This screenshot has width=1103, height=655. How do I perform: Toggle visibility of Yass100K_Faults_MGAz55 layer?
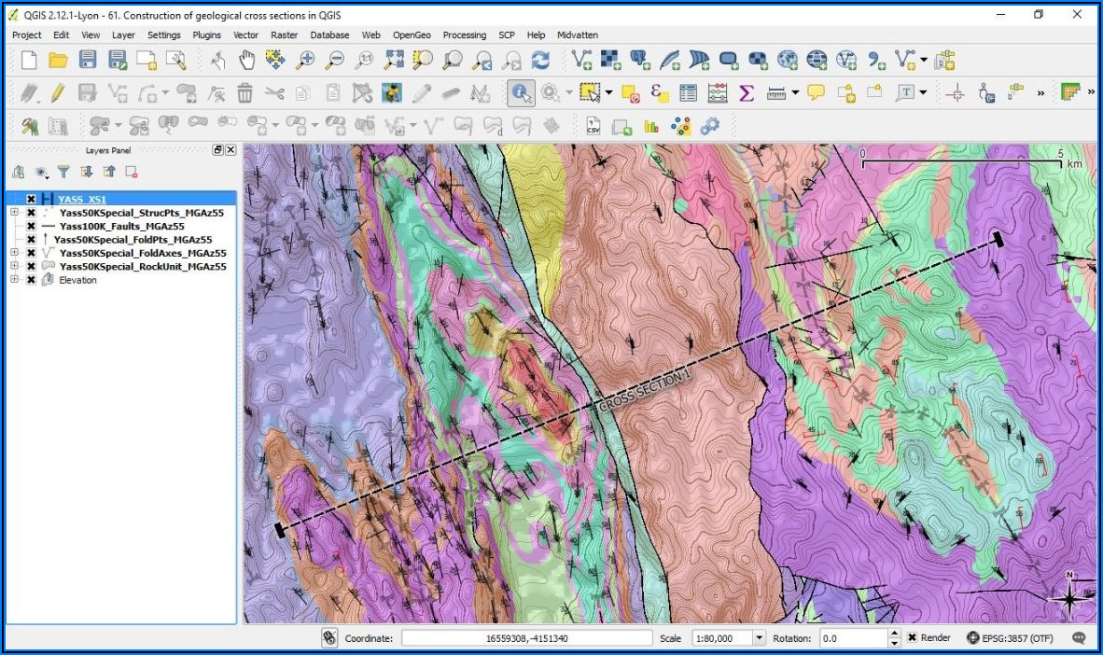coord(31,226)
